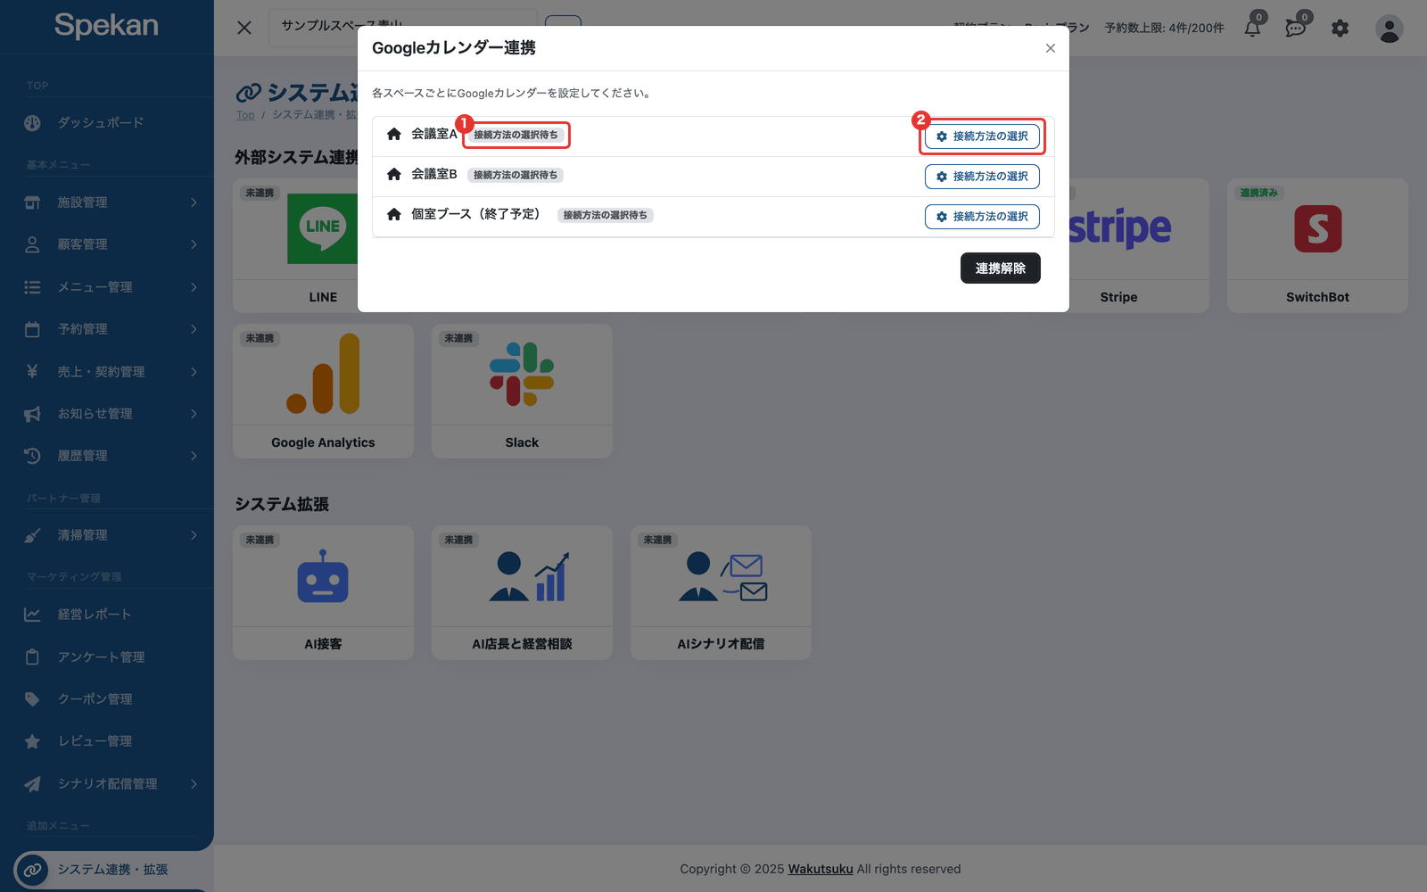Click レビュー管理 star icon
Screen dimensions: 1427x892
[32, 741]
